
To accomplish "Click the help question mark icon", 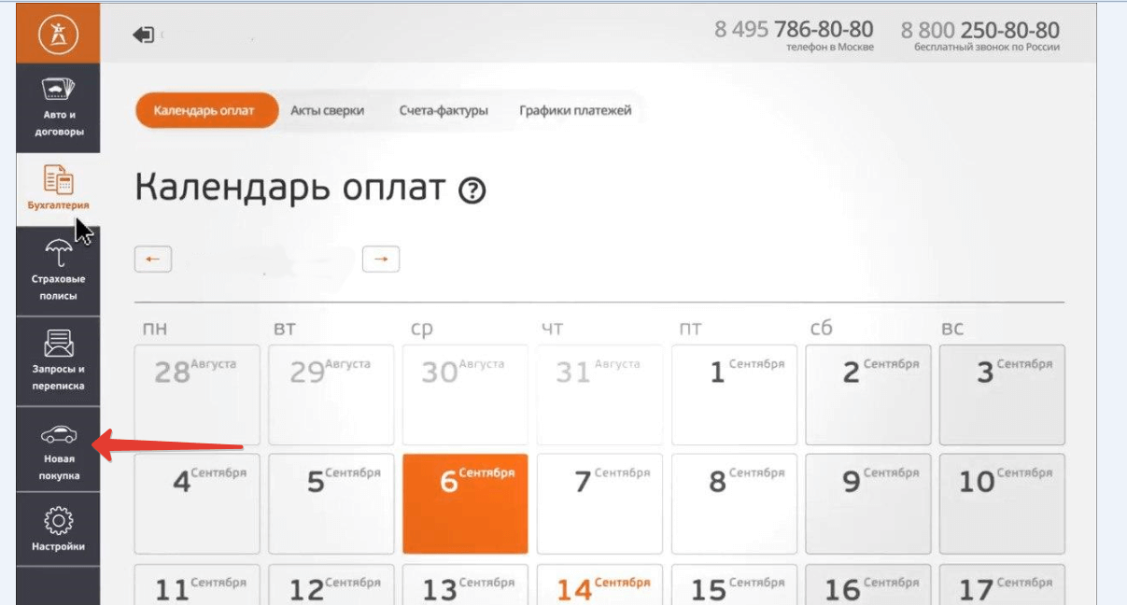I will pyautogui.click(x=472, y=190).
